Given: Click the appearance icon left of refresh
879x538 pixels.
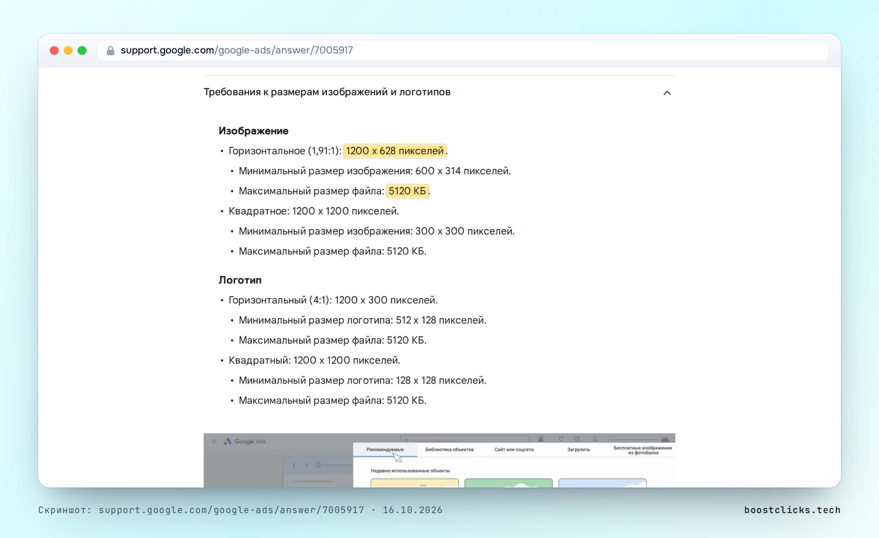Looking at the screenshot, I should (x=541, y=438).
